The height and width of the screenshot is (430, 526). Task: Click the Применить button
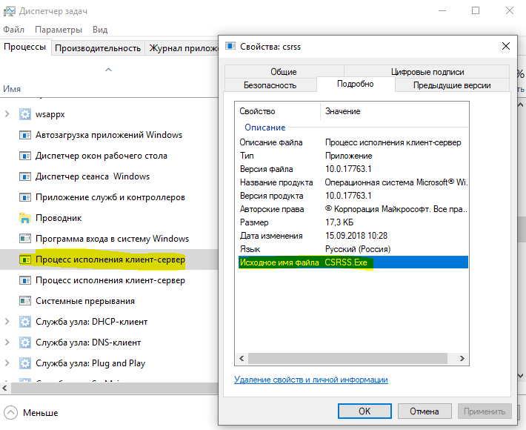click(485, 411)
